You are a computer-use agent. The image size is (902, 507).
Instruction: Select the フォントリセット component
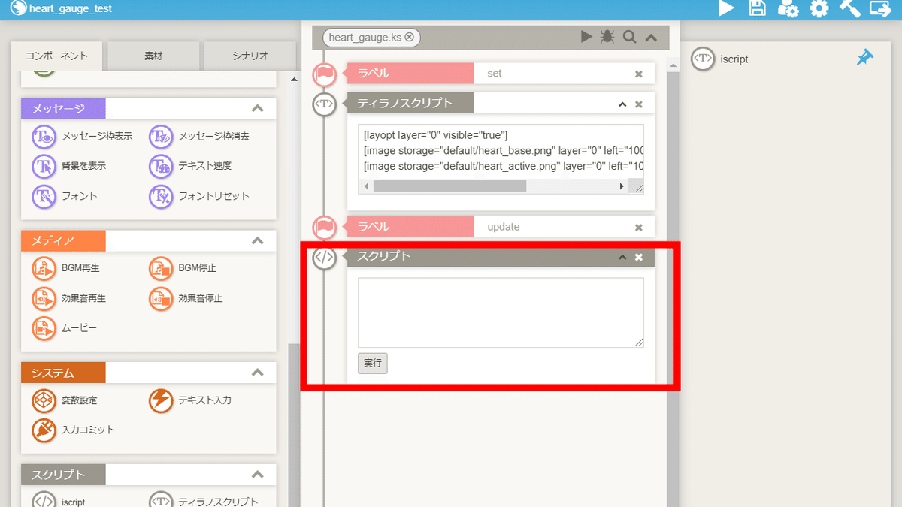tap(199, 196)
